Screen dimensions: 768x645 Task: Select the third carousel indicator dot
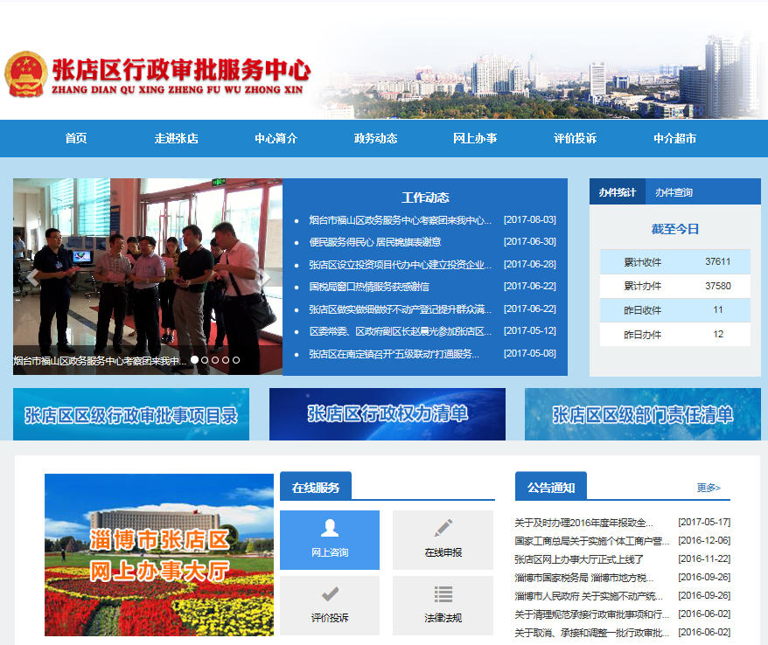tap(215, 360)
